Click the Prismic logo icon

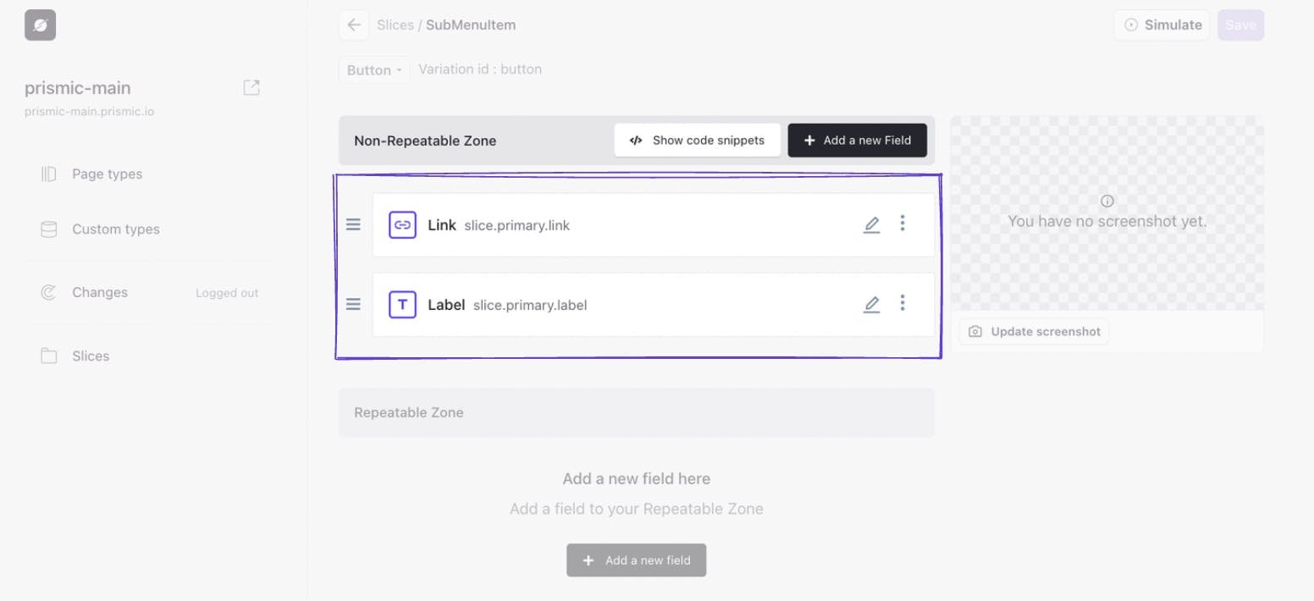[40, 25]
